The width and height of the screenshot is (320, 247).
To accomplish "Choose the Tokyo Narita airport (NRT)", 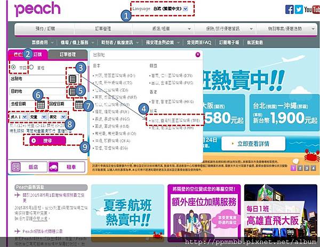I will (115, 97).
